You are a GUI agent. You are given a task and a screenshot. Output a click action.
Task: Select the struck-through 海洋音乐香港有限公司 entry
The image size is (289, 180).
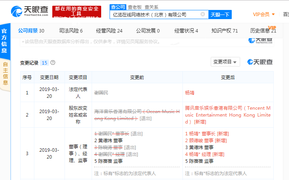coord(137,115)
